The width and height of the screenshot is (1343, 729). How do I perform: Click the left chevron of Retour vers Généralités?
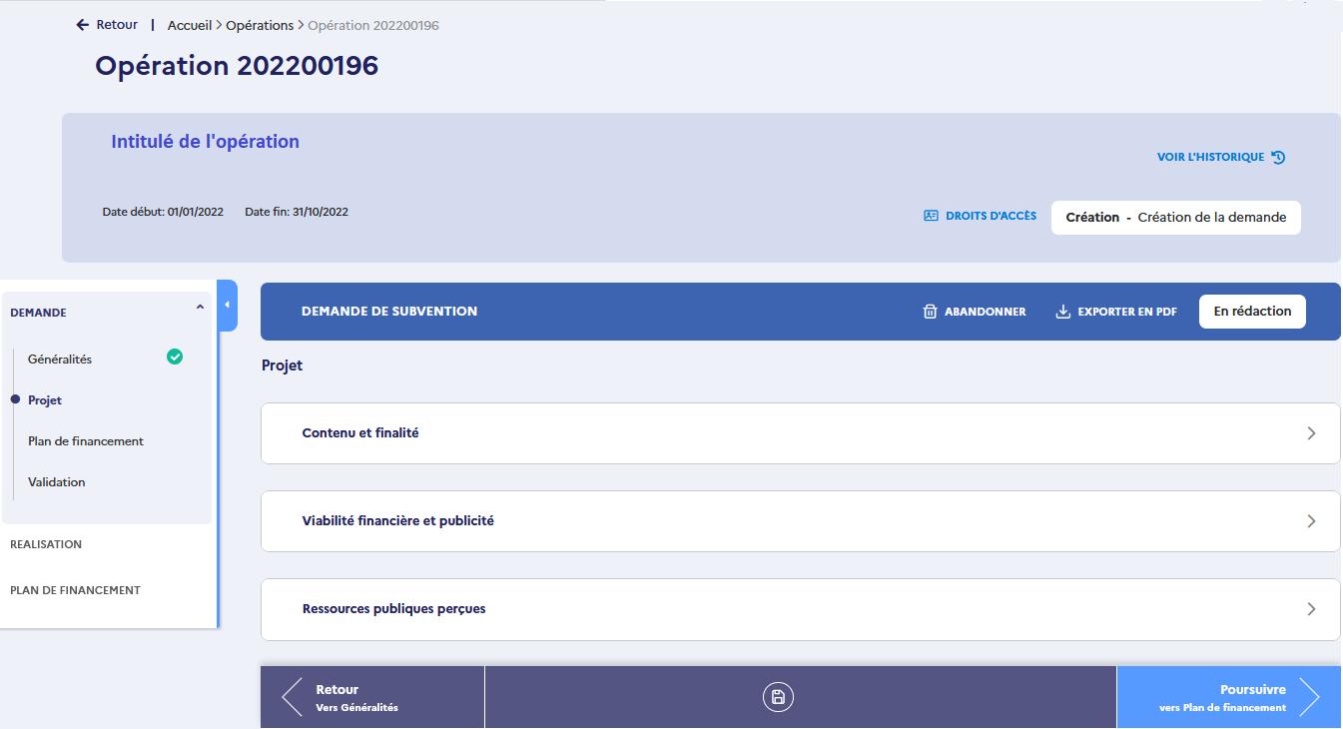pos(292,697)
